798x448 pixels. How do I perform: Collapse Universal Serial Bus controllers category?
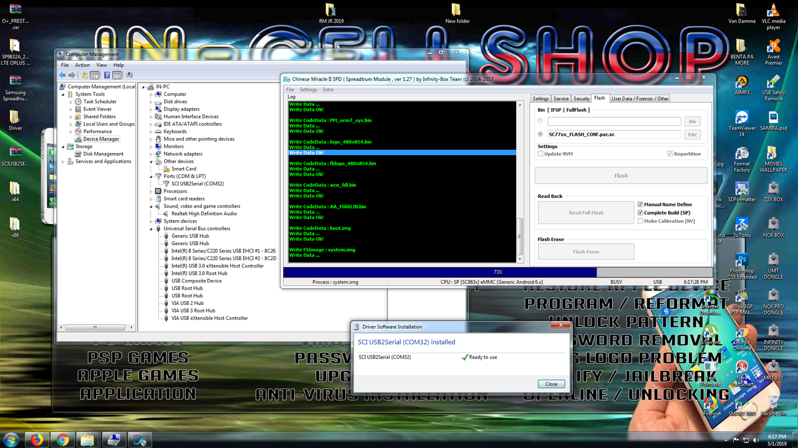(x=151, y=228)
